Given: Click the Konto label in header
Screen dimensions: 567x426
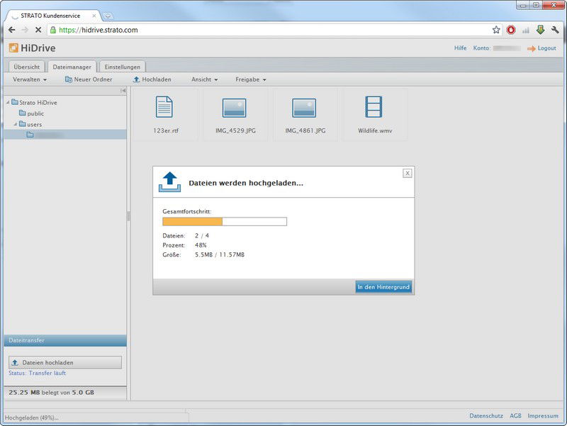Looking at the screenshot, I should point(482,48).
